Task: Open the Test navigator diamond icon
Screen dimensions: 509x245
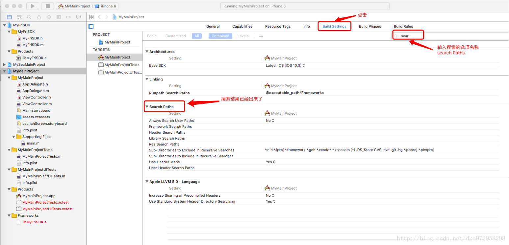Action: [49, 17]
